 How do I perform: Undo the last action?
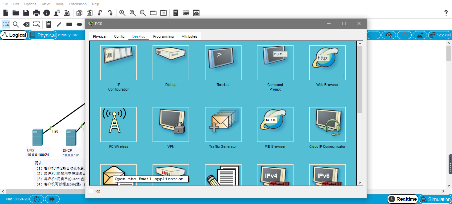point(100,13)
